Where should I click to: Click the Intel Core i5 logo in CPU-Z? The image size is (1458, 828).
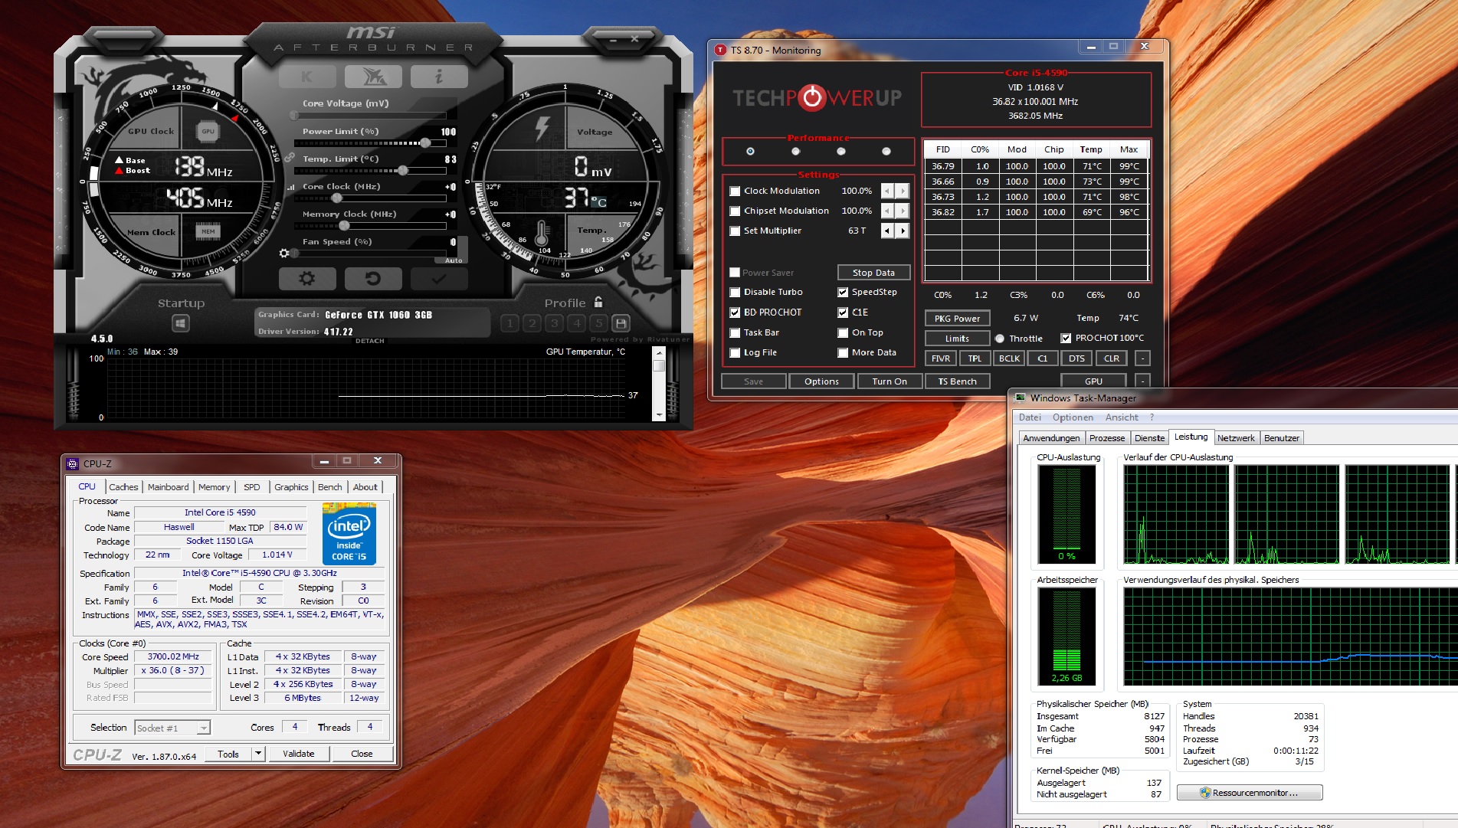pyautogui.click(x=349, y=534)
